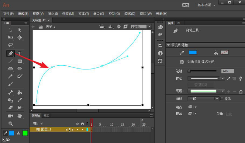245x143 pixels.
Task: Open Properties panel stroke color swatch
Action: click(x=193, y=52)
